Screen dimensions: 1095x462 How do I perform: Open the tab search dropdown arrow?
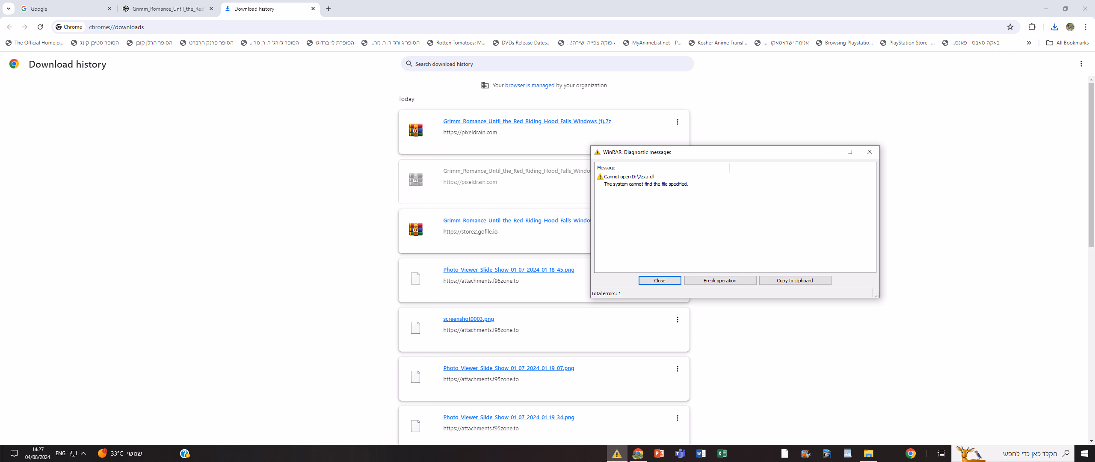tap(9, 9)
